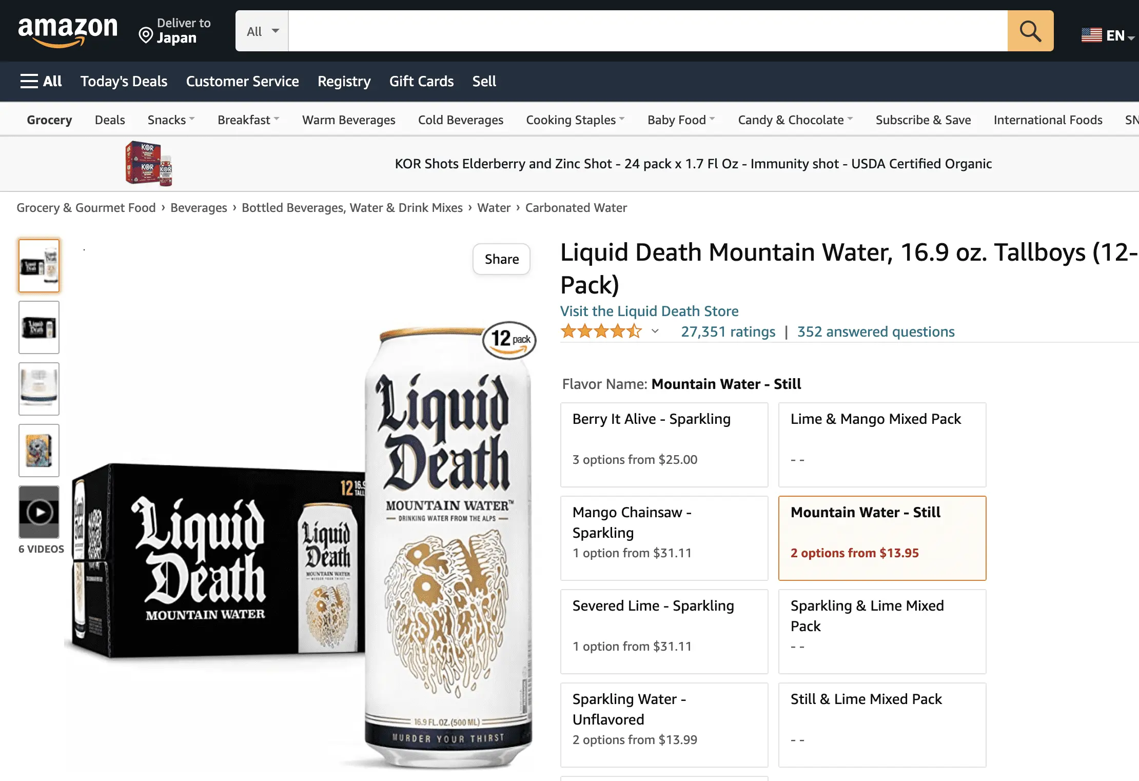Screen dimensions: 1139x781
Task: Expand the Baby Food submenu
Action: (681, 120)
